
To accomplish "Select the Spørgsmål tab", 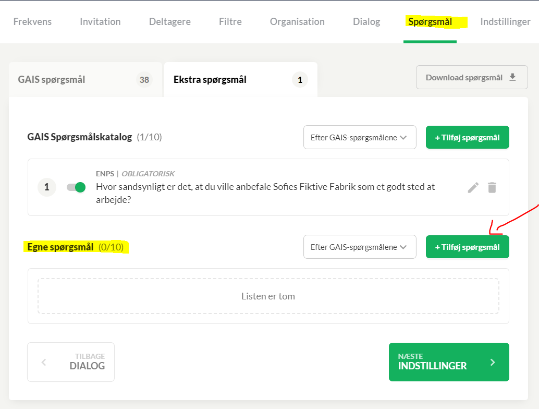I will (x=430, y=22).
